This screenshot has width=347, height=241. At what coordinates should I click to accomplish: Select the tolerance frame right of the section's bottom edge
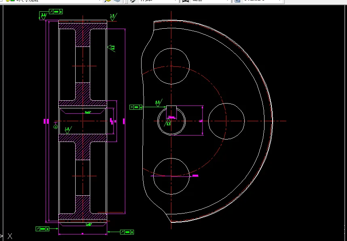pyautogui.click(x=127, y=232)
